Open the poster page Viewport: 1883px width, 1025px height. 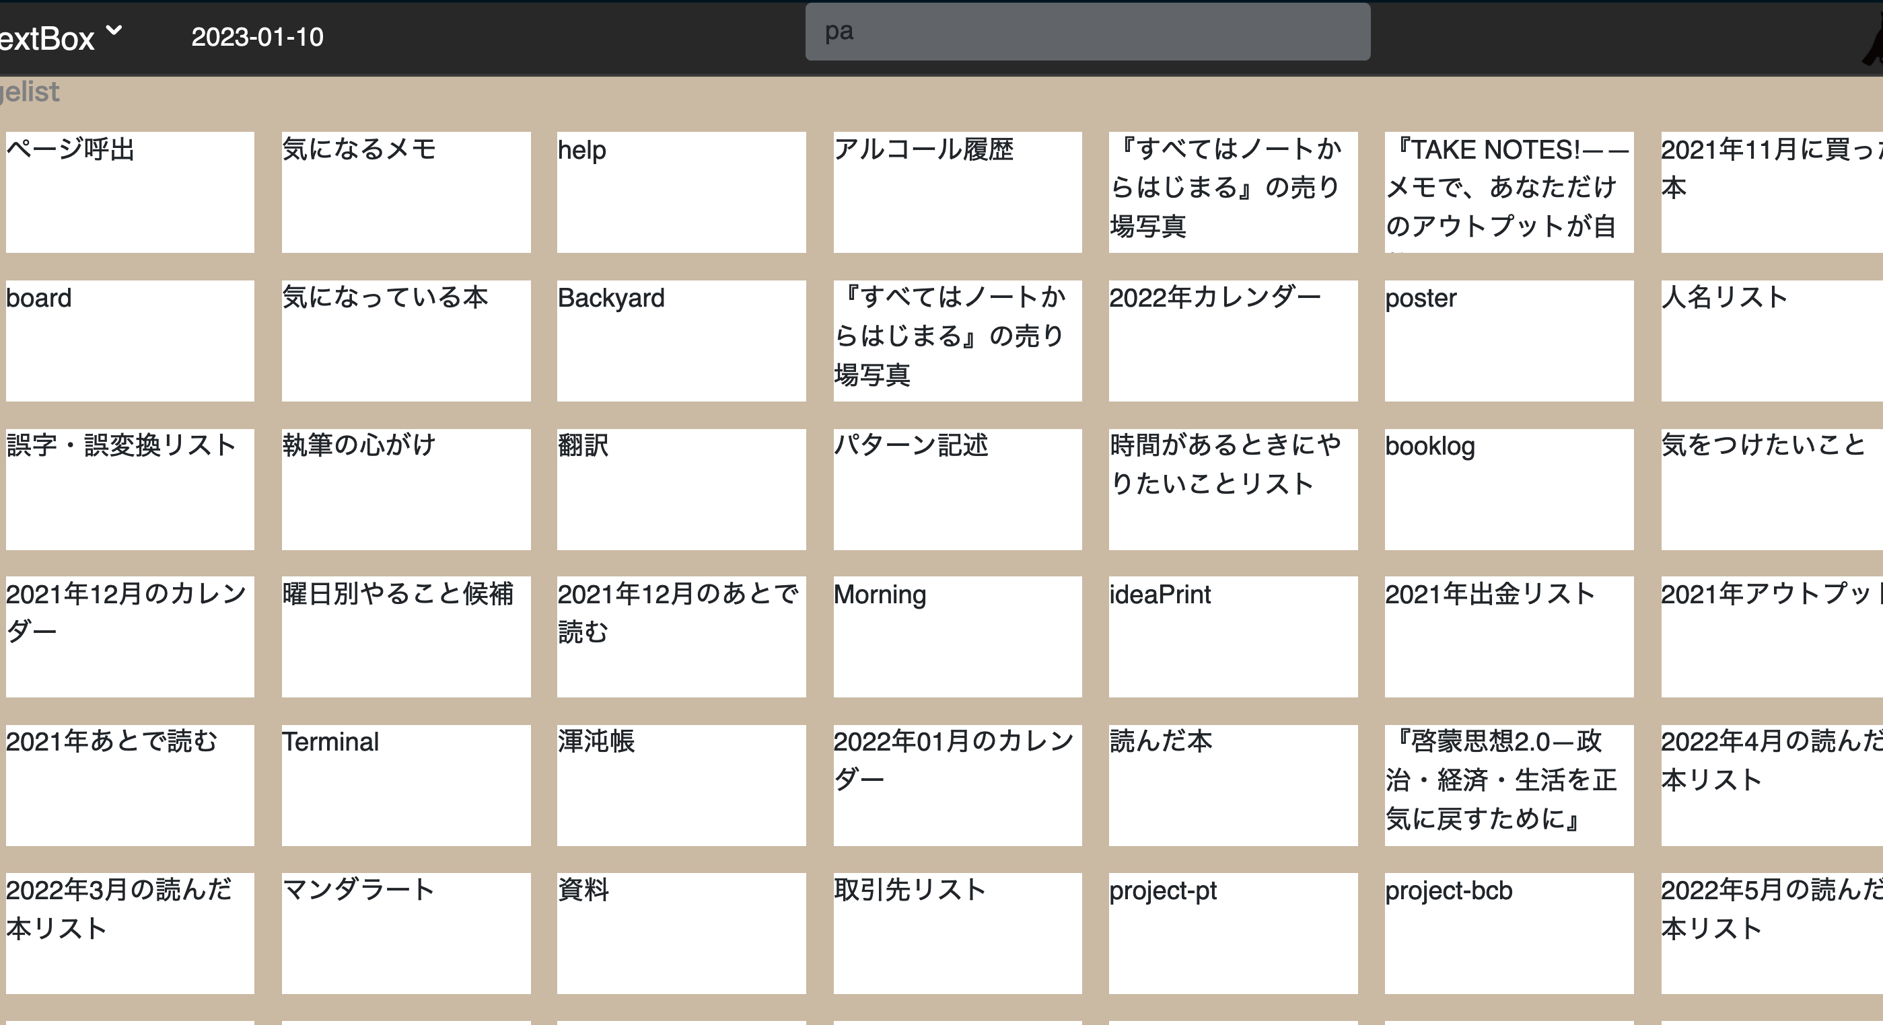pyautogui.click(x=1509, y=340)
